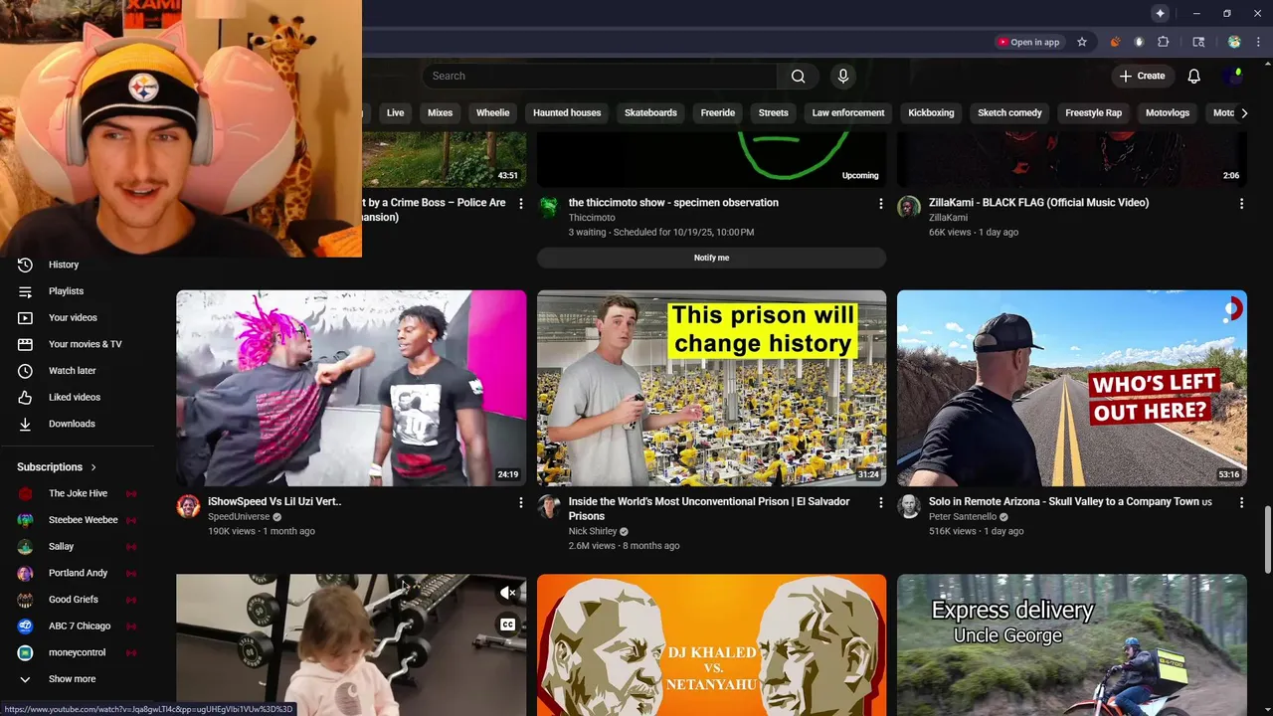Viewport: 1273px width, 716px height.
Task: Click SpeedUniverse channel avatar
Action: (x=188, y=506)
